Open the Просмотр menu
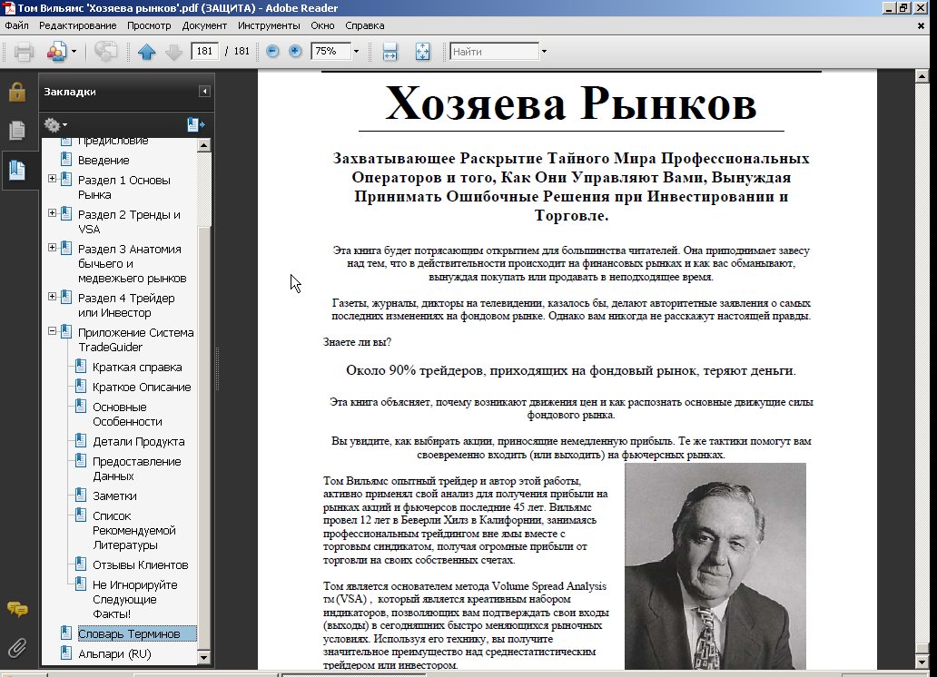Viewport: 937px width, 677px height. click(x=149, y=25)
